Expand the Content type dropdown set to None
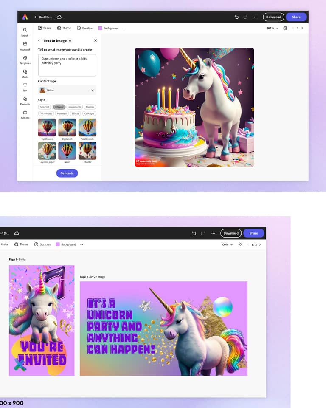 coord(67,90)
